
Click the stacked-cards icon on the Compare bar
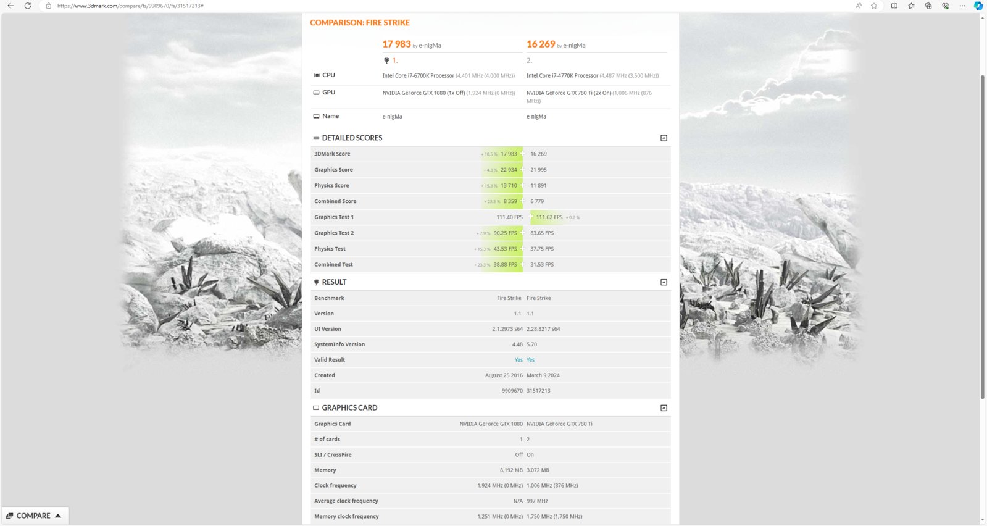click(x=10, y=516)
